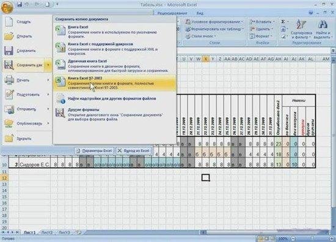
Task: Click the zoom out minus button
Action: click(x=293, y=238)
